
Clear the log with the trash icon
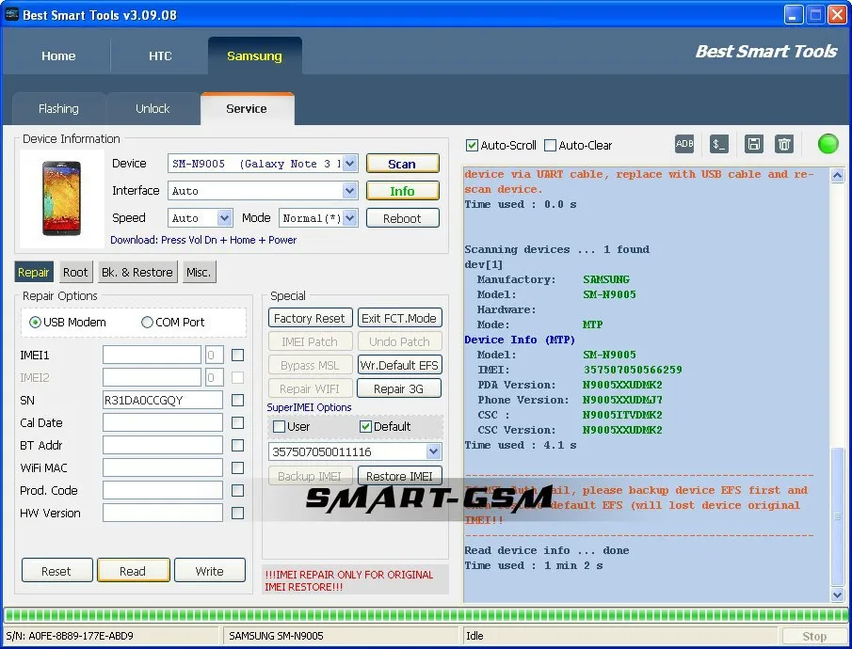pos(784,144)
